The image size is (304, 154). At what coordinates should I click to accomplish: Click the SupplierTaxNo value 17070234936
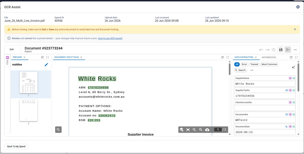click(265, 96)
